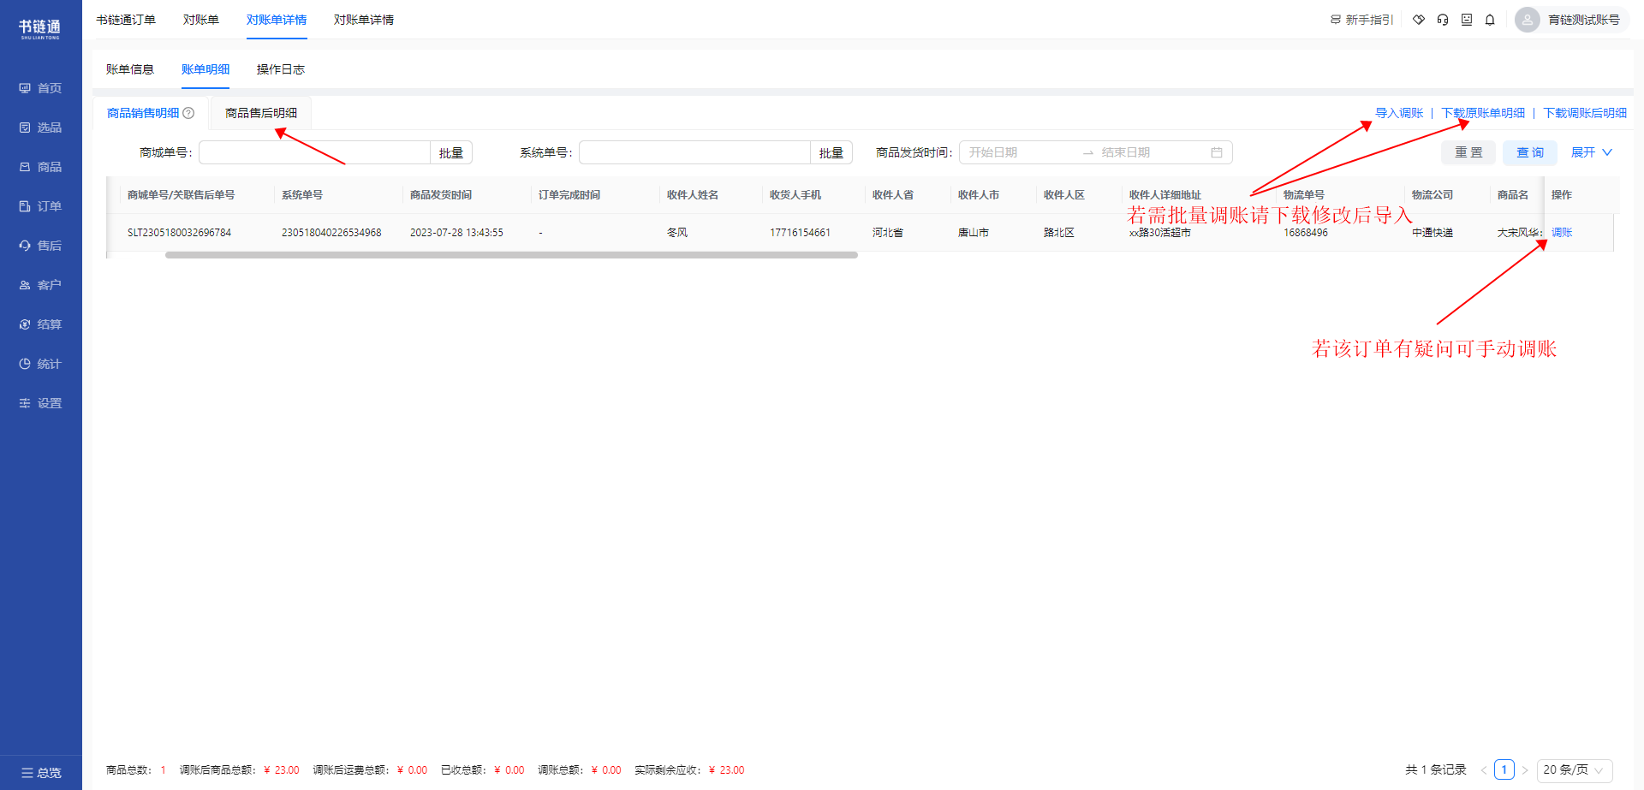1644x790 pixels.
Task: Click the face-screen icon in top bar
Action: 1467,20
